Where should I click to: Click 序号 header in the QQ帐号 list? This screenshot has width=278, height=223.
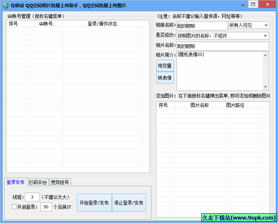pyautogui.click(x=18, y=24)
